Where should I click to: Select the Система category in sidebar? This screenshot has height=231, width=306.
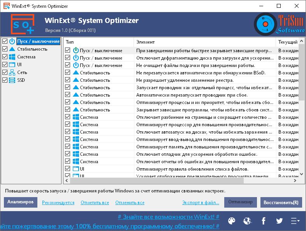point(26,57)
